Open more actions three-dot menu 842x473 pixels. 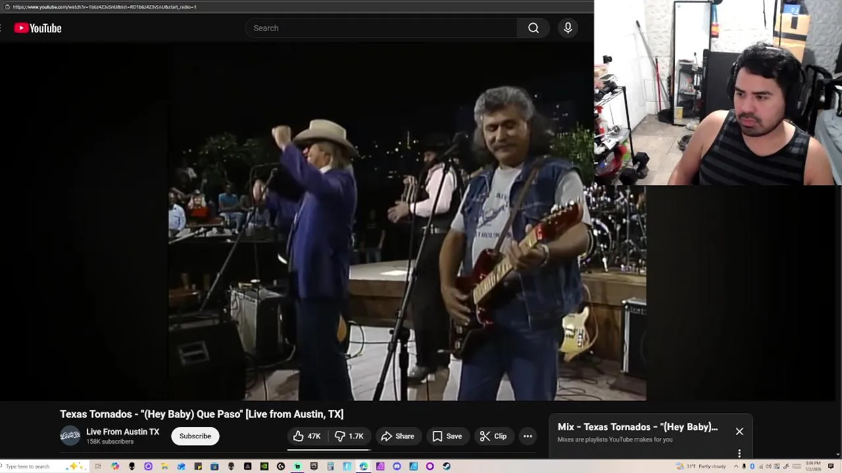coord(528,436)
